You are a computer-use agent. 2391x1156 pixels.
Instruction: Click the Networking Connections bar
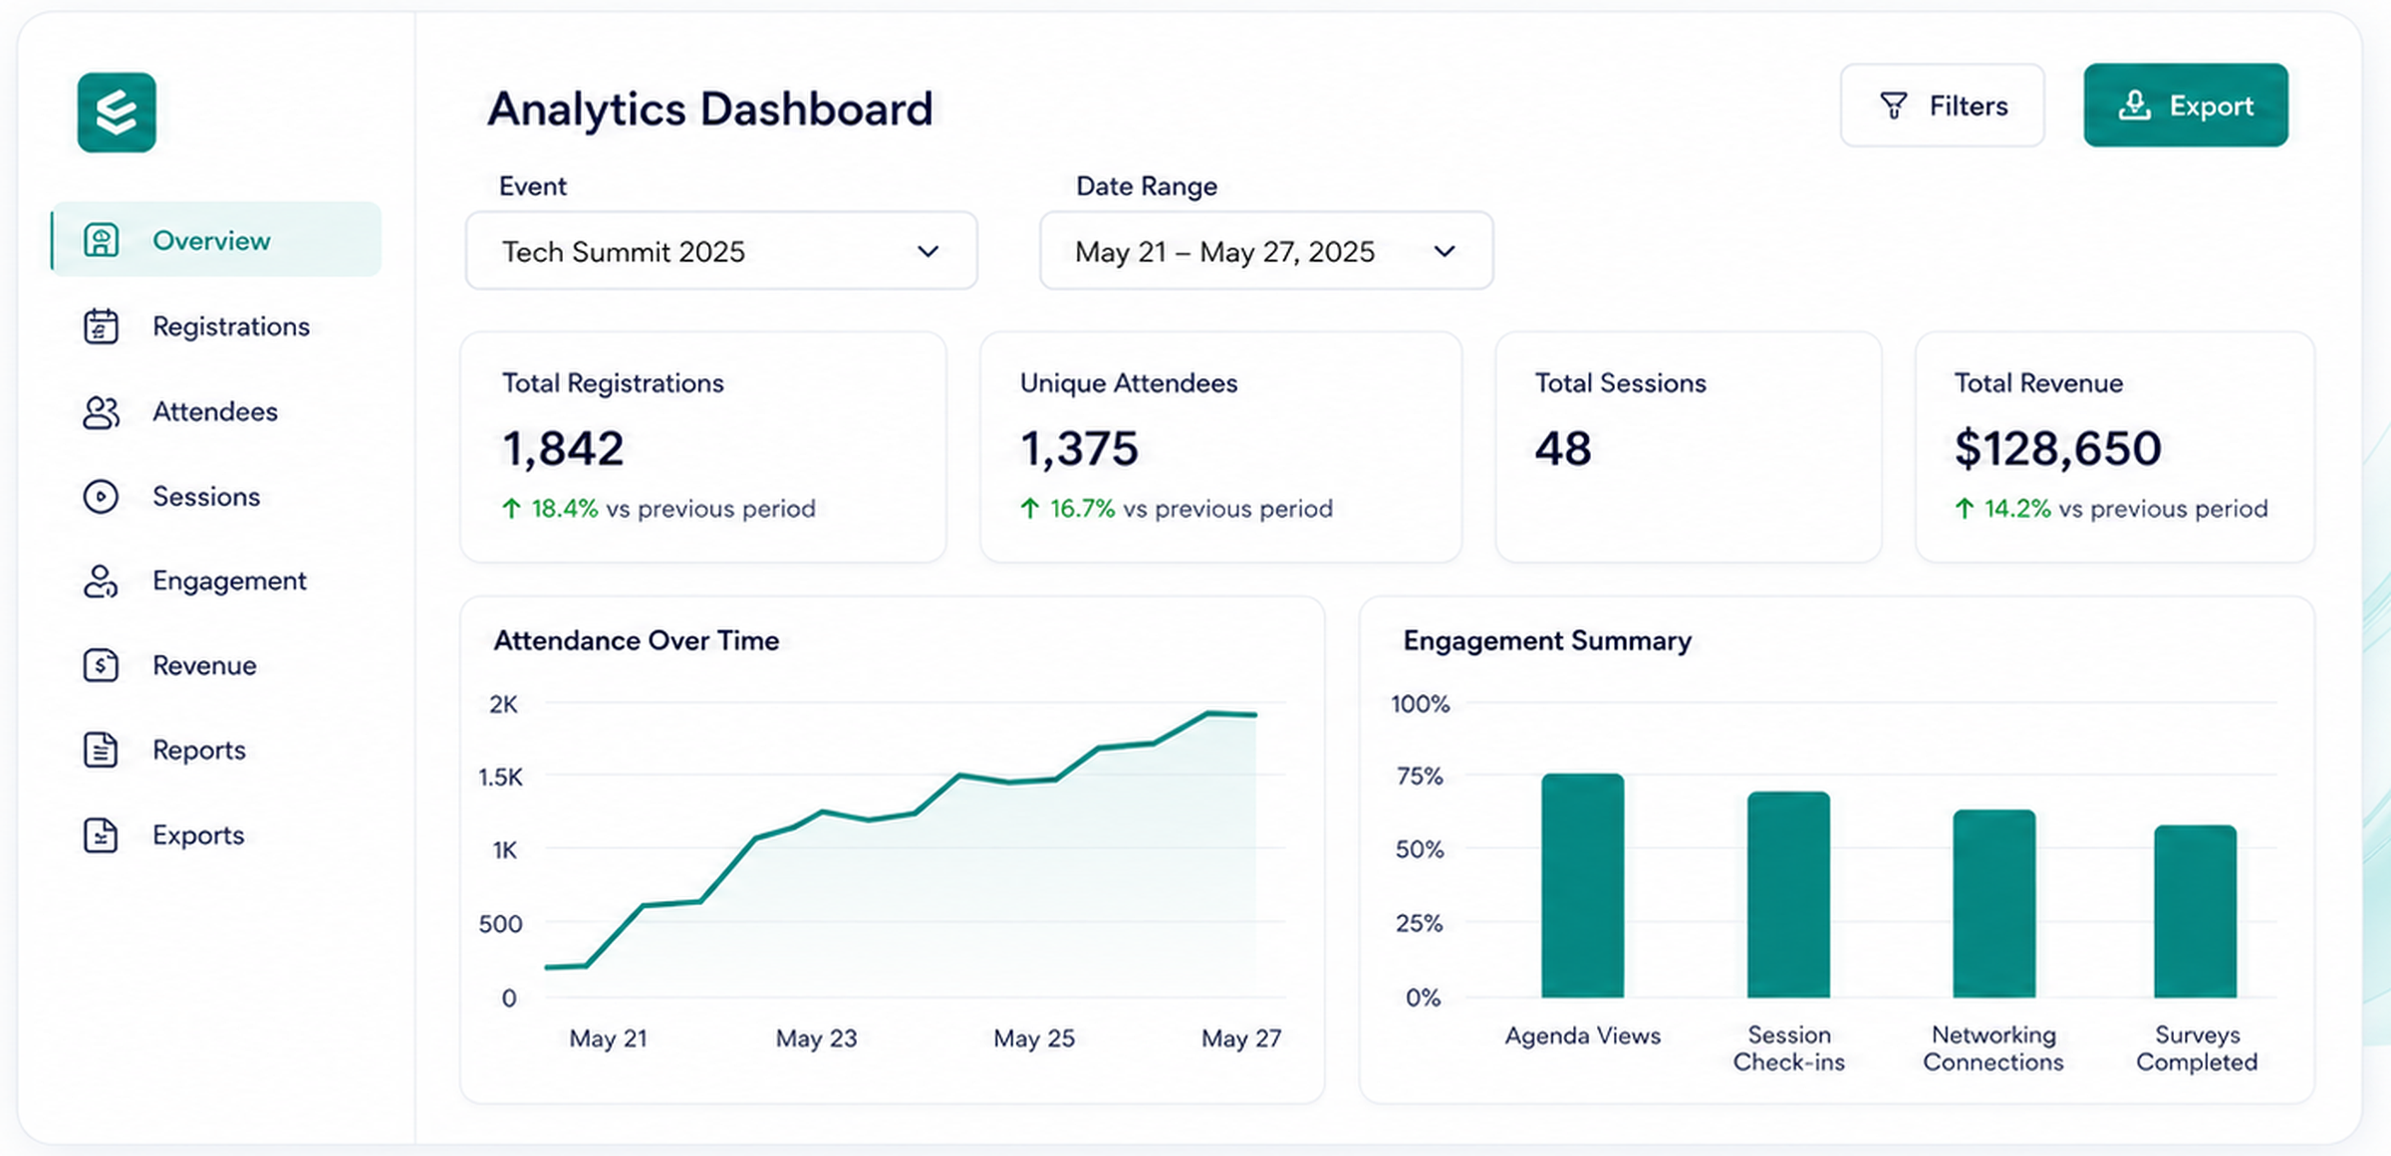[x=1993, y=903]
